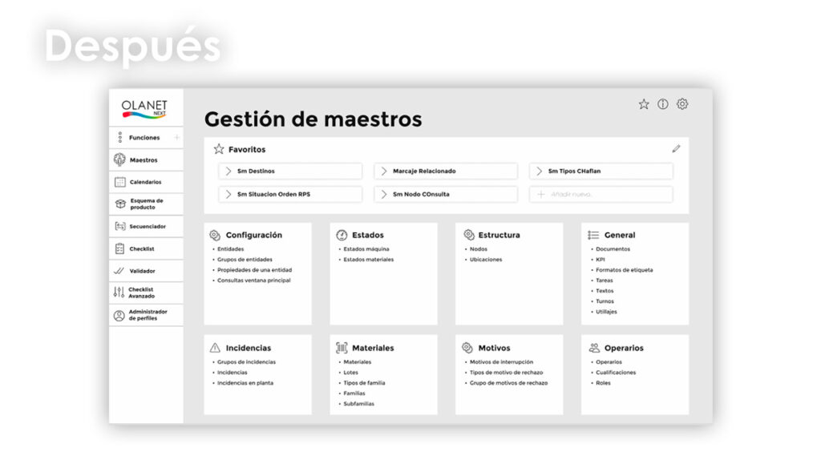Click the pencil edit icon in Favoritos

tap(676, 148)
